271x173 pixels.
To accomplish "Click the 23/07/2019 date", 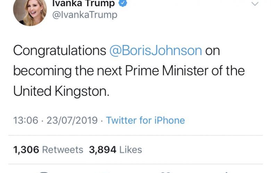I will click(x=72, y=120).
